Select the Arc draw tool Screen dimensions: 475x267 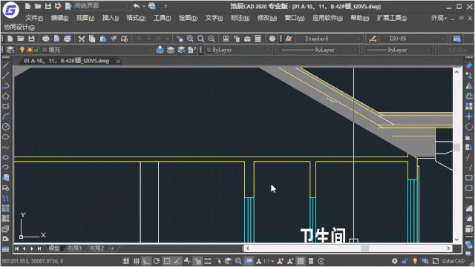coord(5,116)
